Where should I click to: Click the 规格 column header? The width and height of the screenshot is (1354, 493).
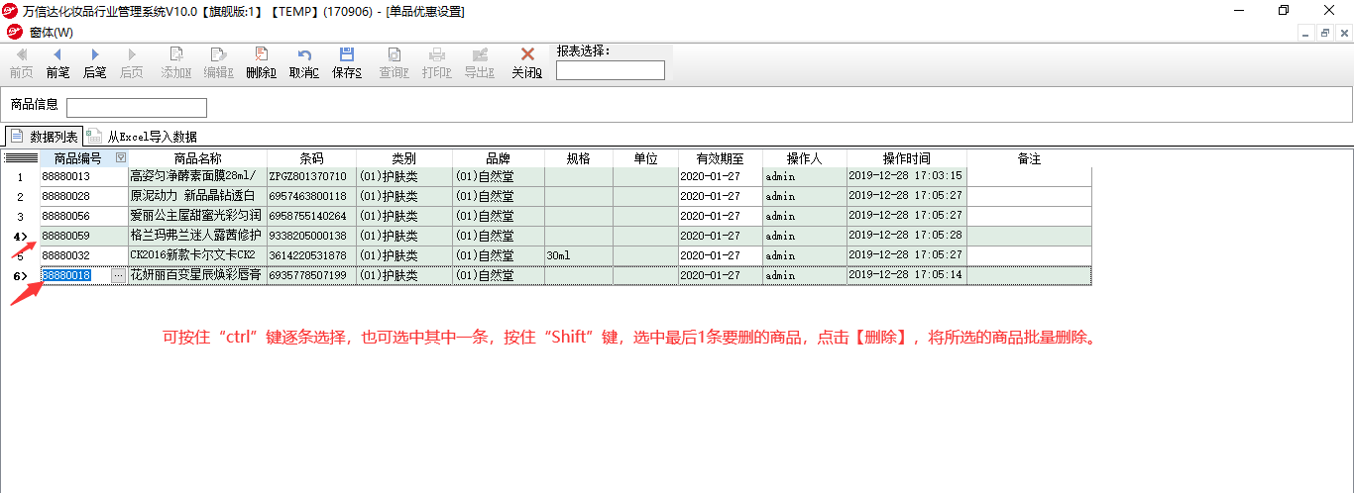coord(579,158)
